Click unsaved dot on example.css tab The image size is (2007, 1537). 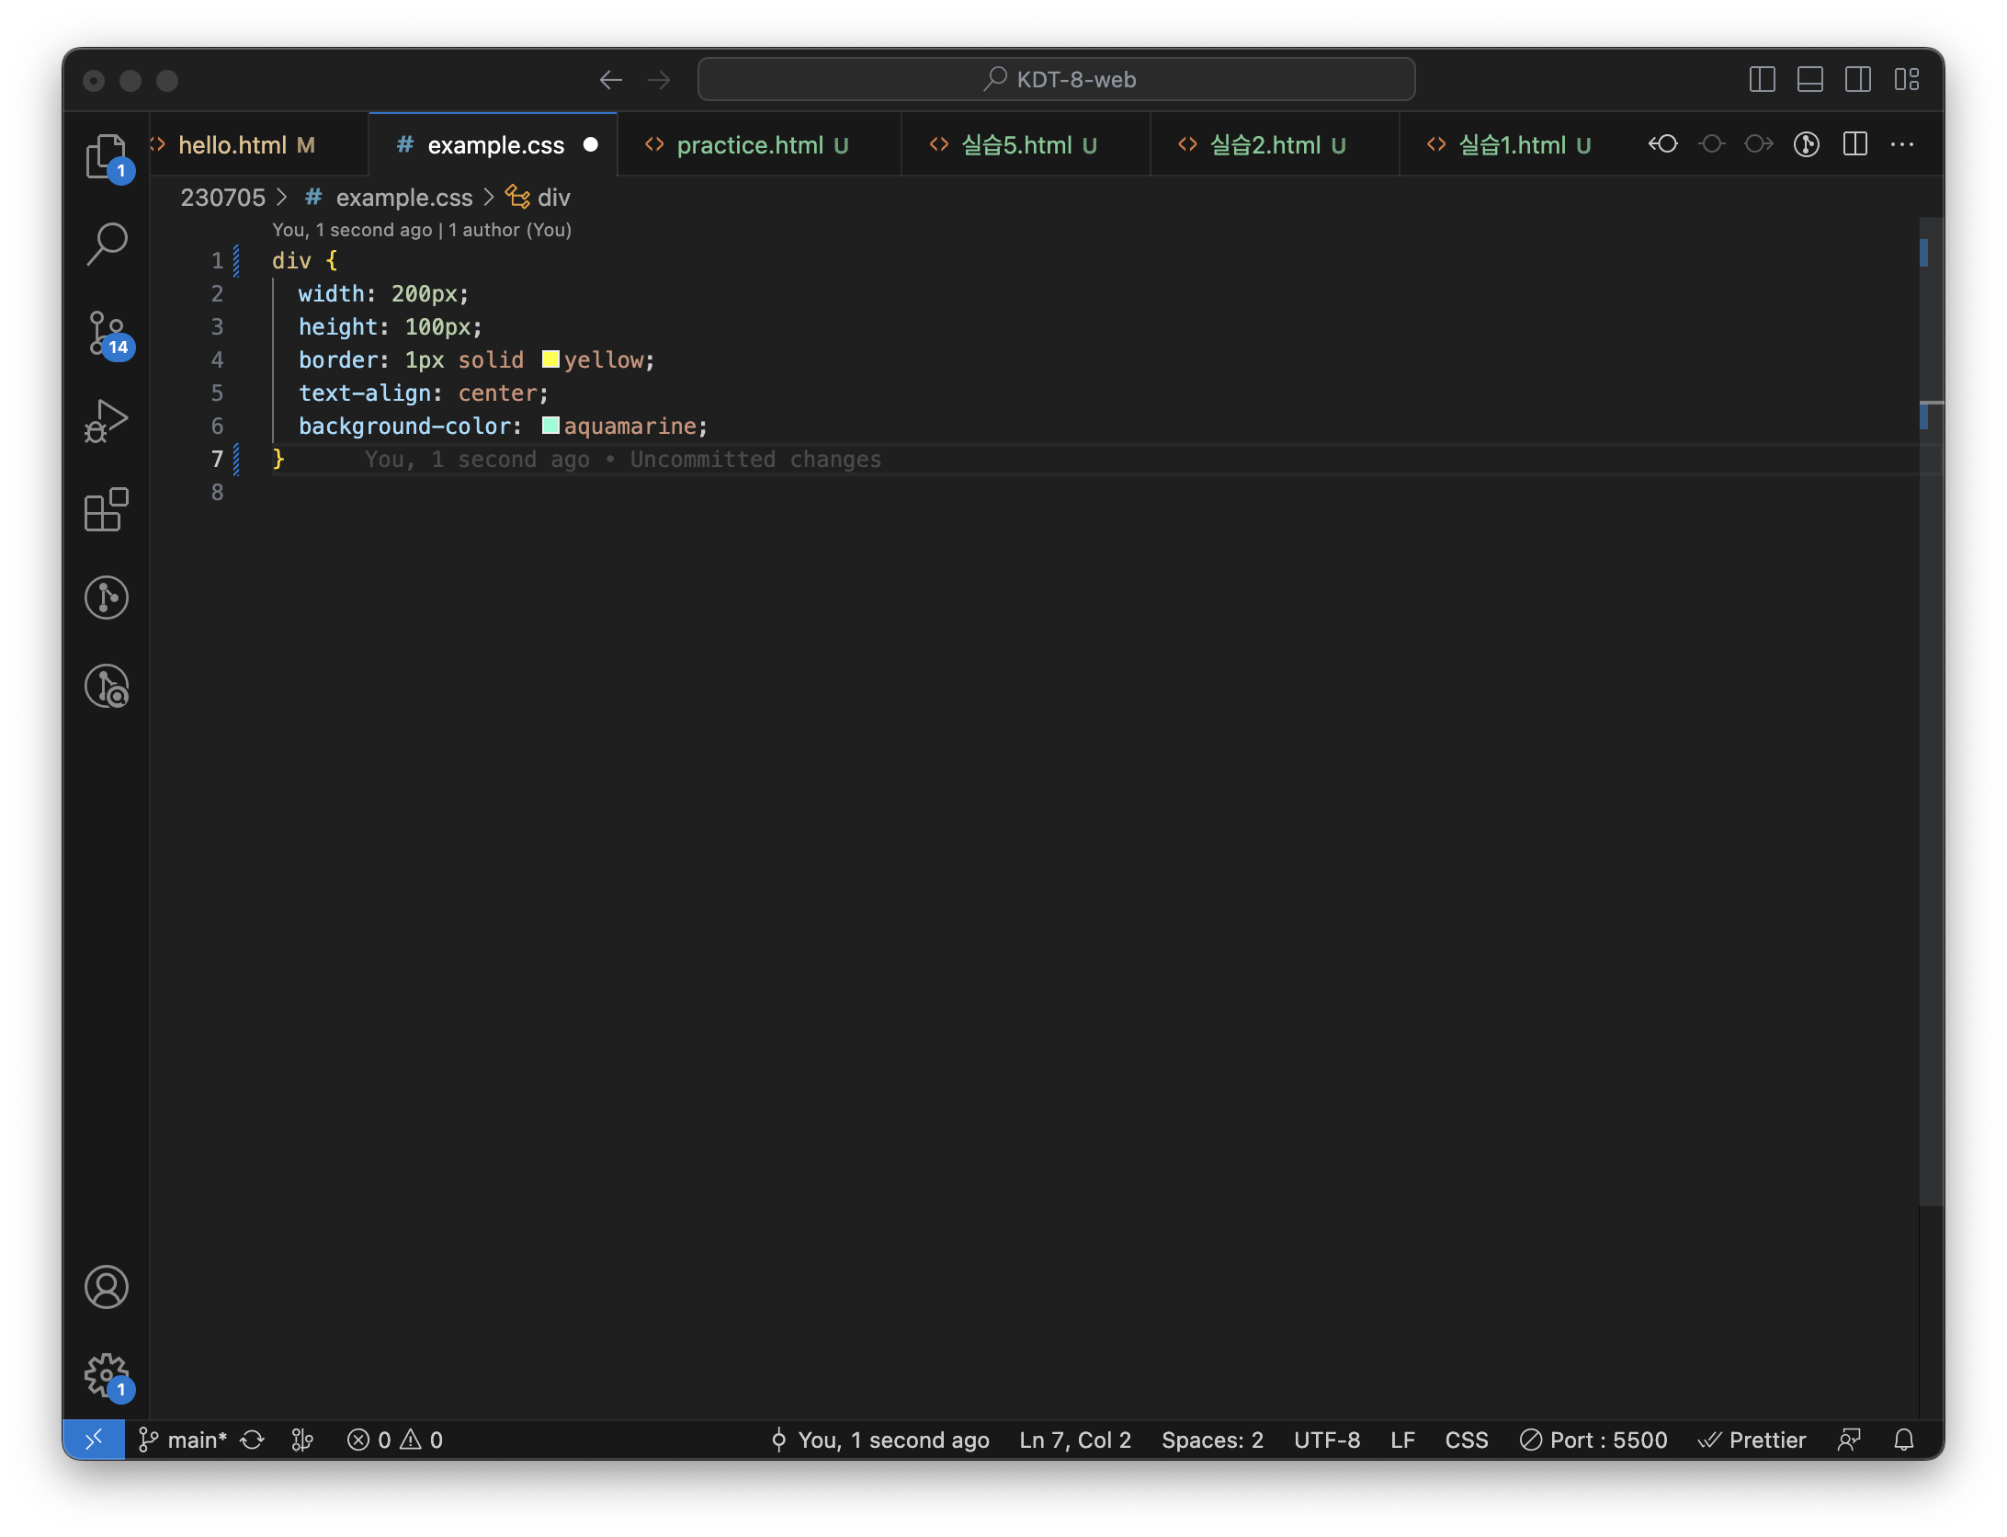[x=591, y=144]
